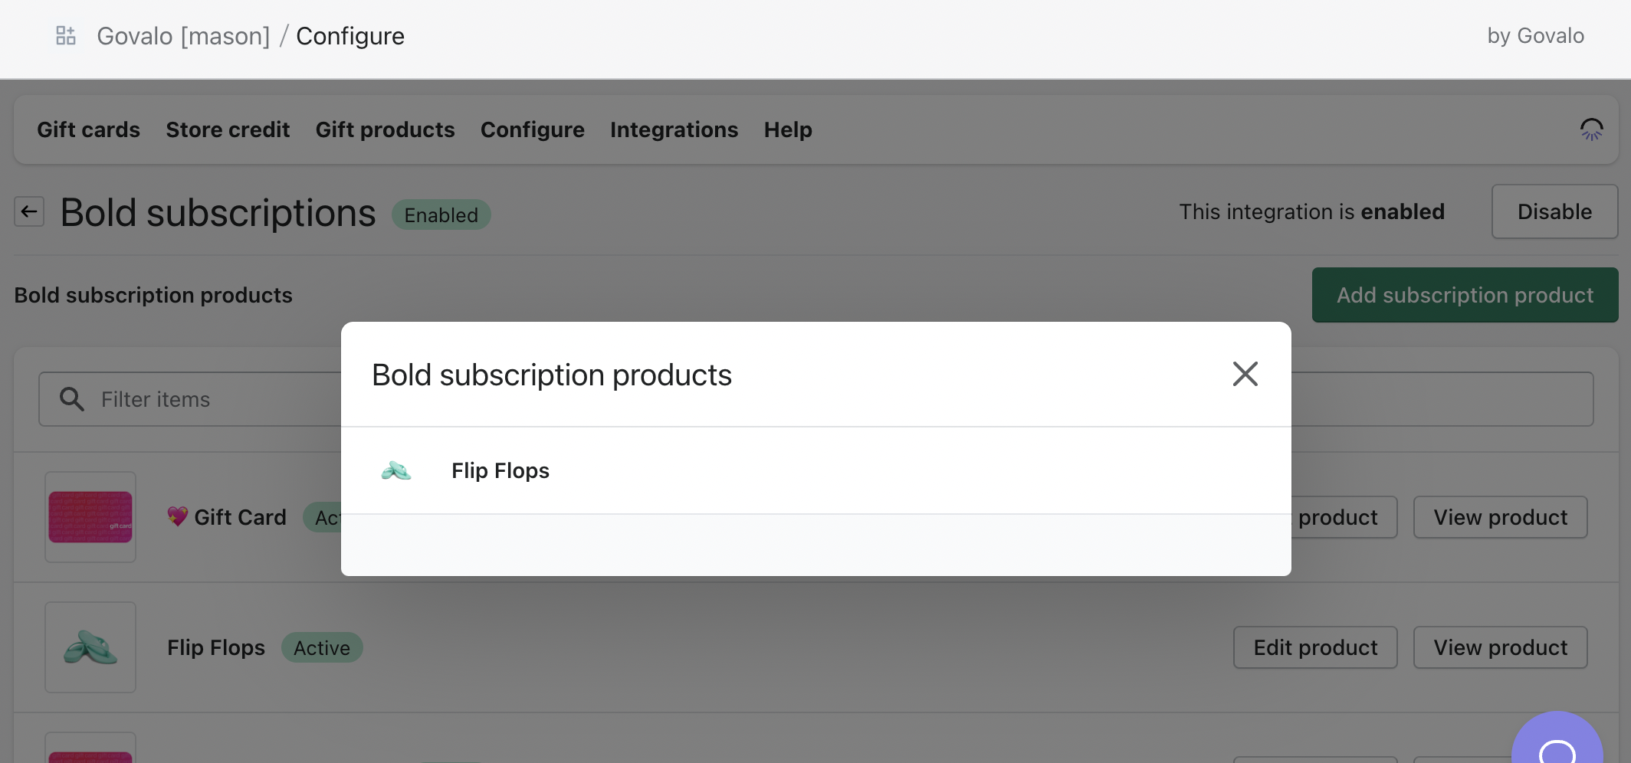Click the app grid icon beside Govalo
This screenshot has width=1631, height=763.
(x=66, y=36)
